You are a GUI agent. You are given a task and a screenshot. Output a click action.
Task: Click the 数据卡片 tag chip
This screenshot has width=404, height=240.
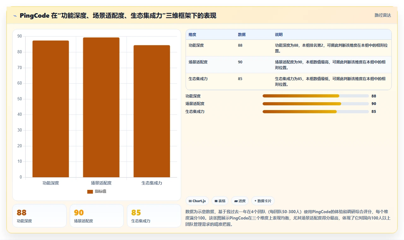point(263,201)
